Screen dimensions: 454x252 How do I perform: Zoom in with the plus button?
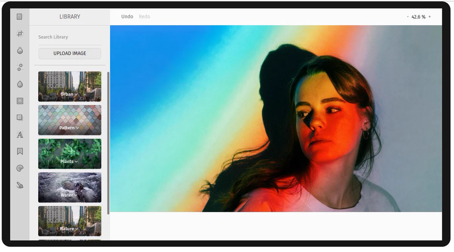[430, 17]
